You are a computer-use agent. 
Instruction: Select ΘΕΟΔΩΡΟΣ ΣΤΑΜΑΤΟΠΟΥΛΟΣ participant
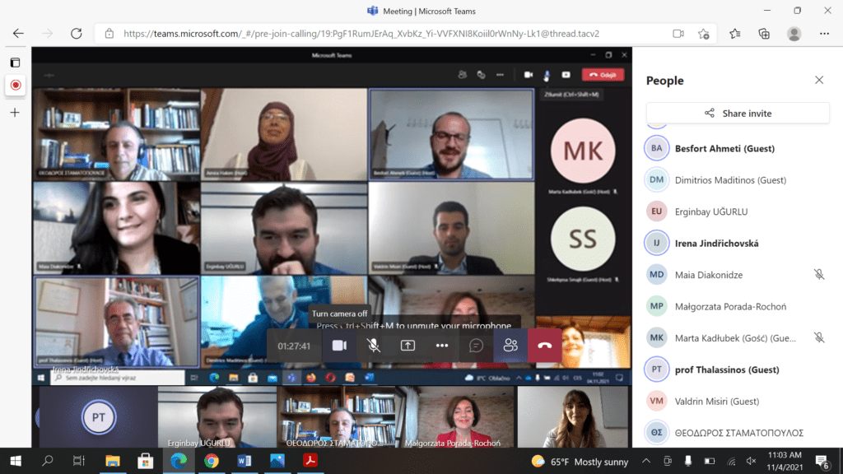tap(738, 433)
